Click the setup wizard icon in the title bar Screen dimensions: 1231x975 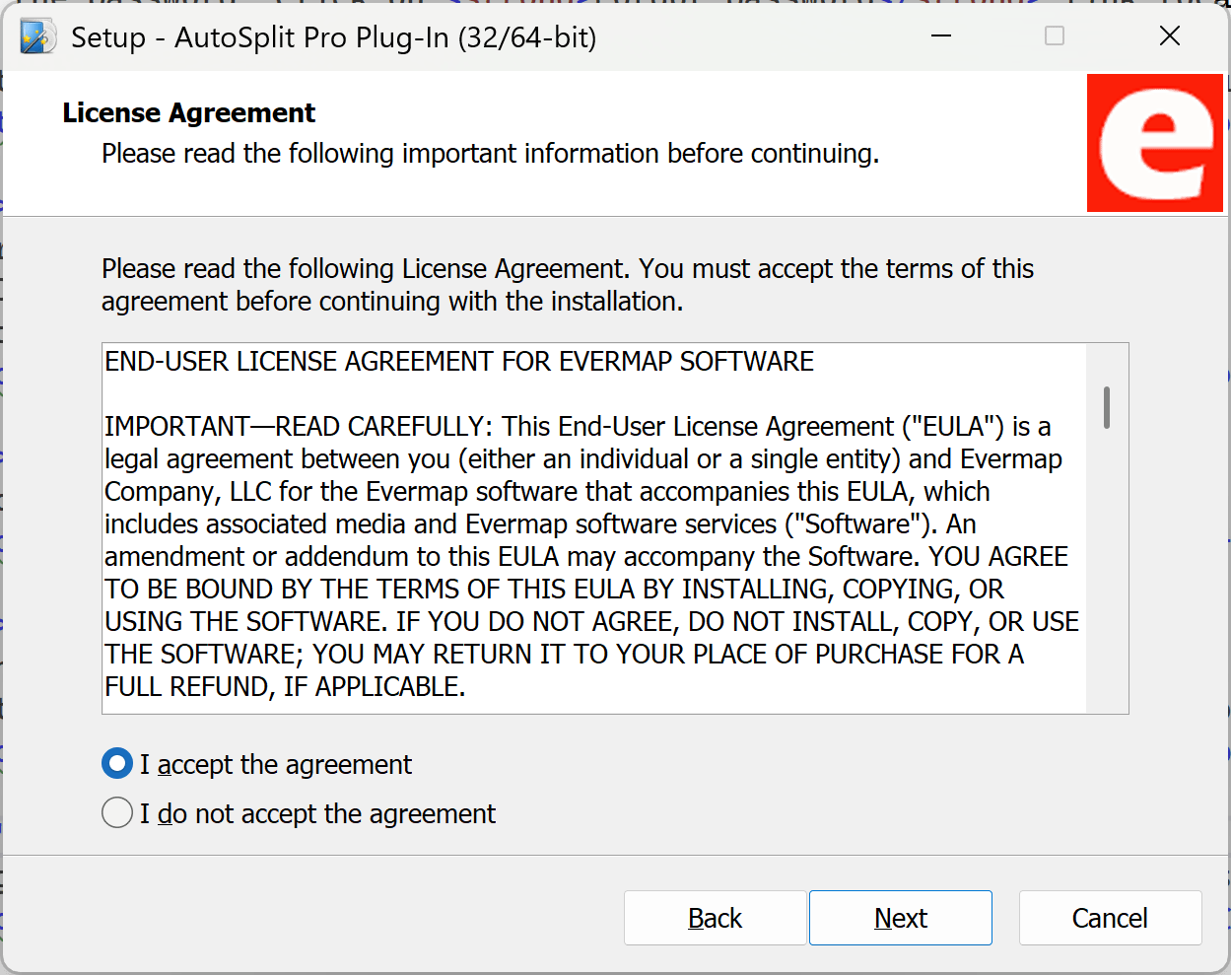(36, 35)
